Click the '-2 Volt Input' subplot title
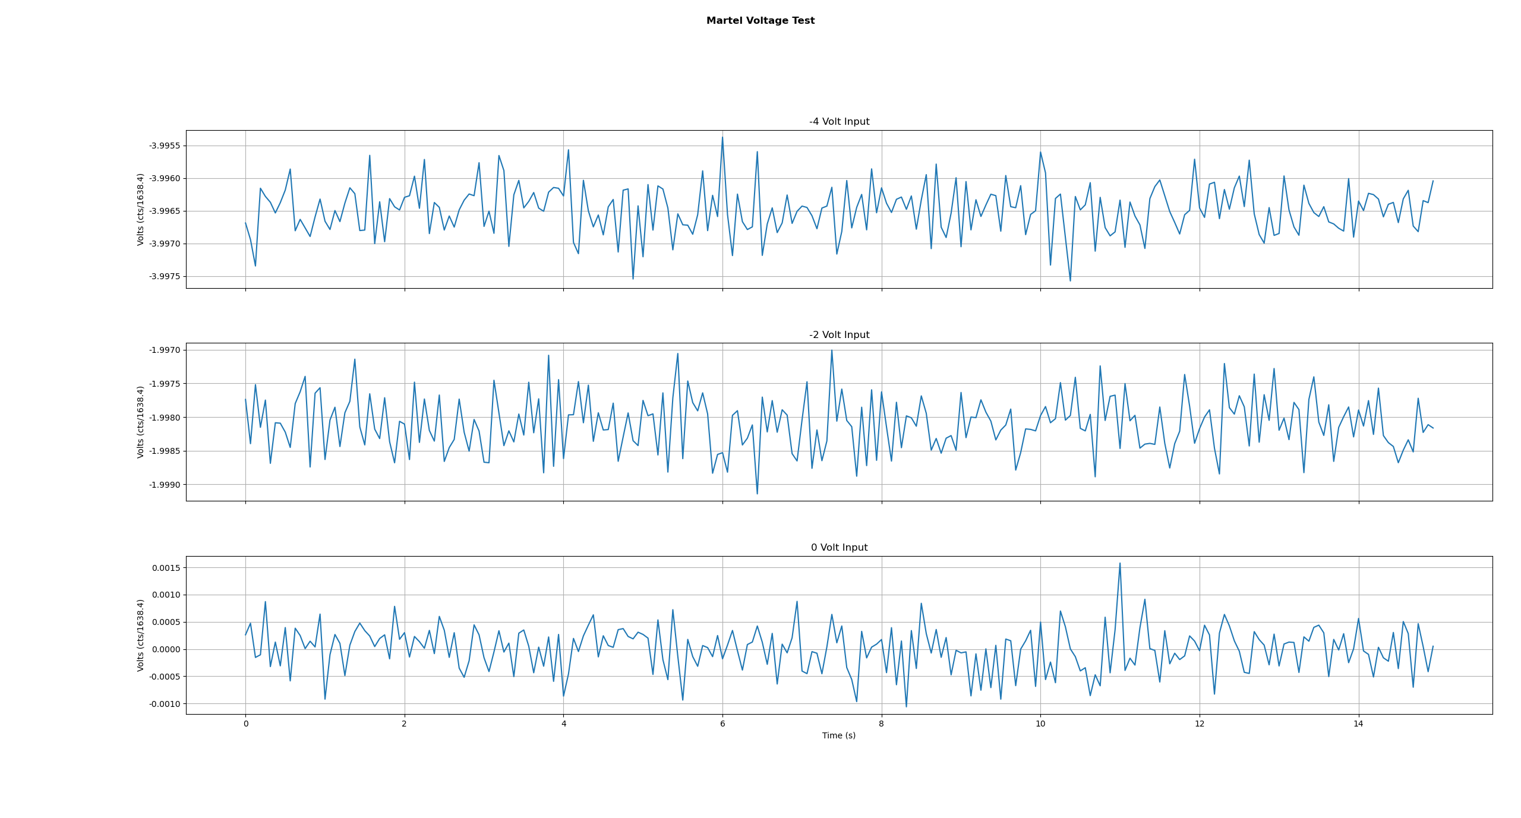Screen dimensions: 1521x818 tap(839, 335)
